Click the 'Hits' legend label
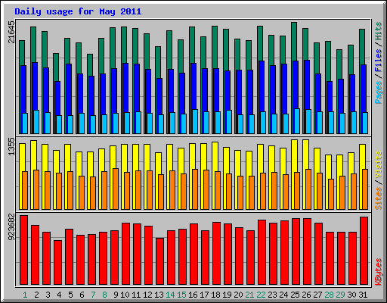The height and width of the screenshot is (303, 387). pyautogui.click(x=379, y=31)
